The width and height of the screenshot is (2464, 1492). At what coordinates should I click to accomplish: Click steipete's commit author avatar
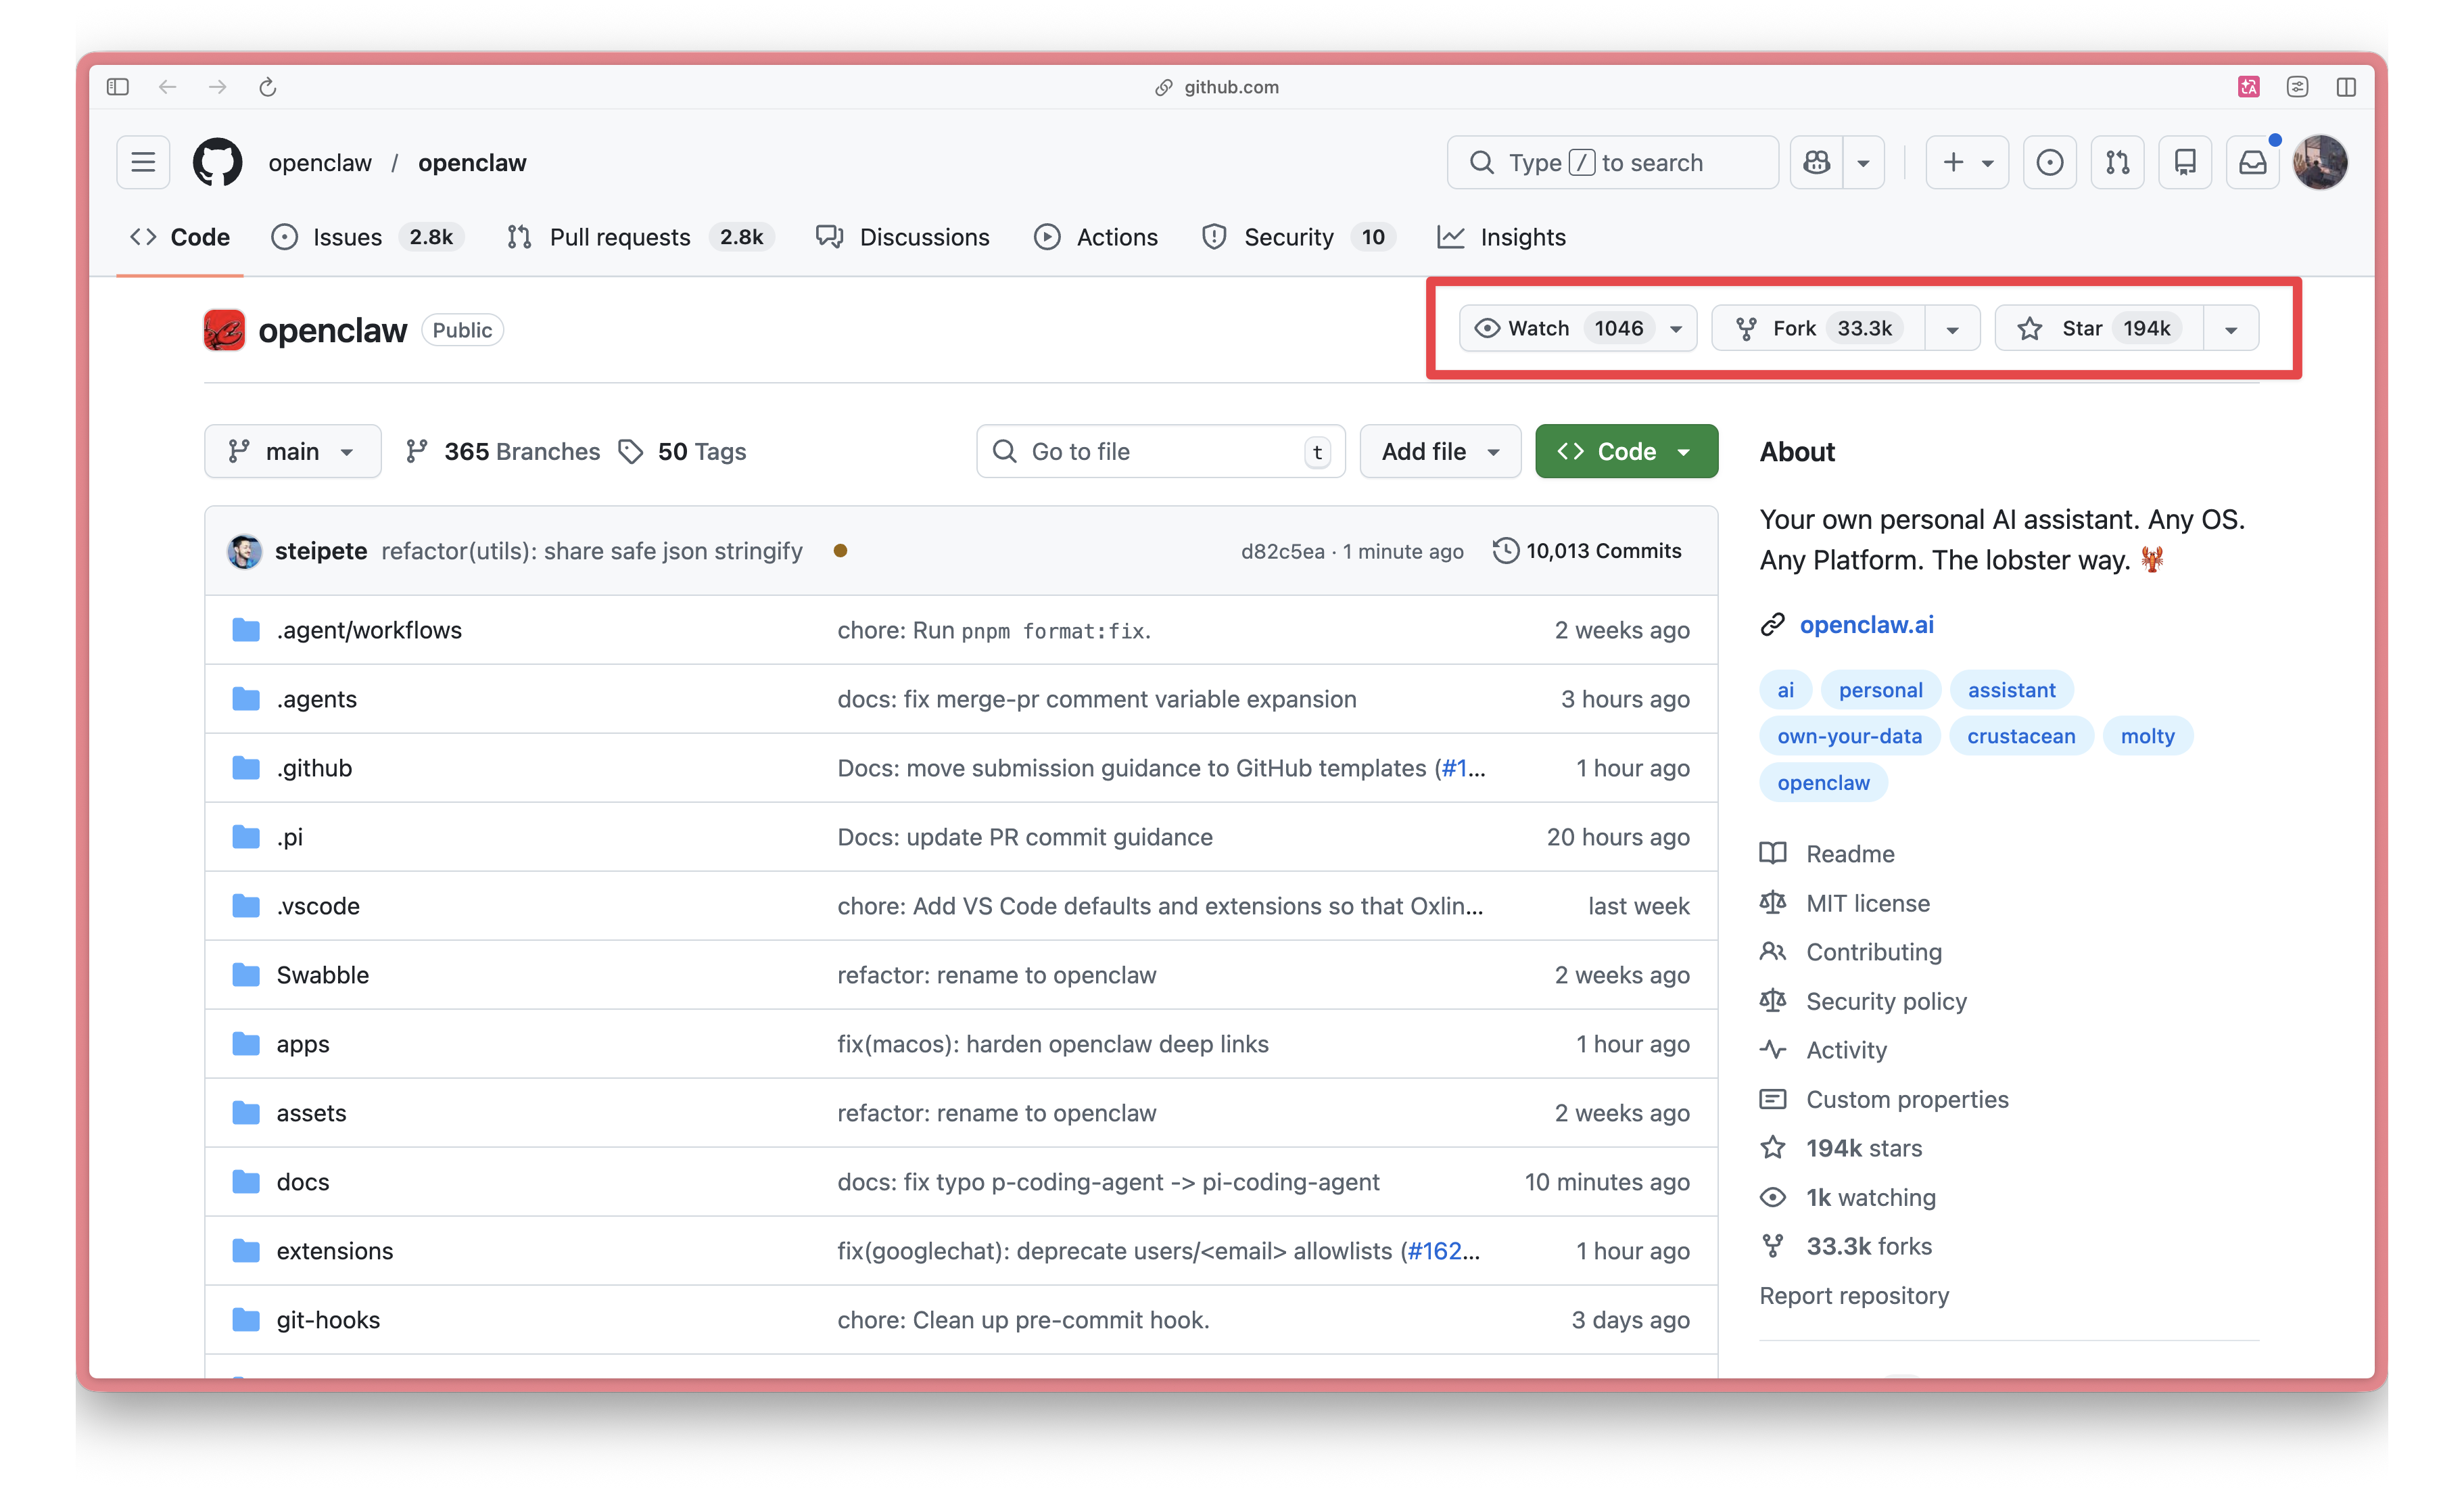tap(245, 551)
